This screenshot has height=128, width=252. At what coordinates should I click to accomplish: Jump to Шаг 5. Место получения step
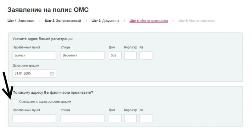click(197, 21)
